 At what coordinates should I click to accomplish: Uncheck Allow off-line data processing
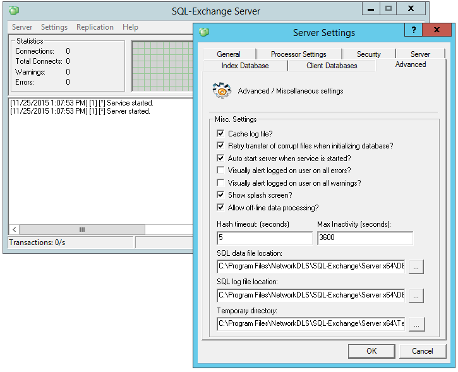click(220, 207)
